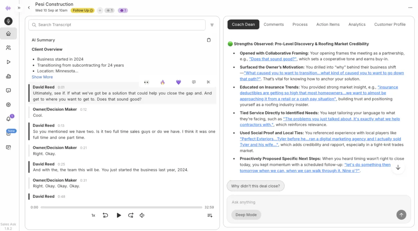Click the audio progress bar timeline
This screenshot has height=231, width=418.
click(x=121, y=207)
